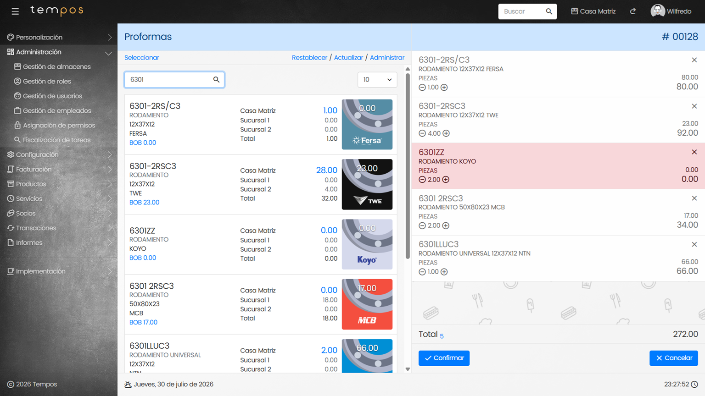Viewport: 705px width, 396px height.
Task: Decrease quantity of 6301LLUC3 NTN line
Action: 422,272
